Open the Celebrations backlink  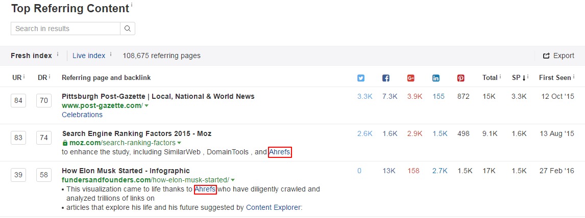click(82, 115)
